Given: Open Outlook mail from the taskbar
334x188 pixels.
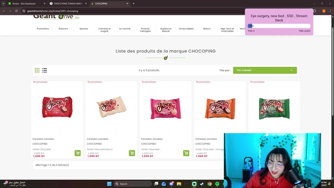Looking at the screenshot, I should tap(164, 184).
